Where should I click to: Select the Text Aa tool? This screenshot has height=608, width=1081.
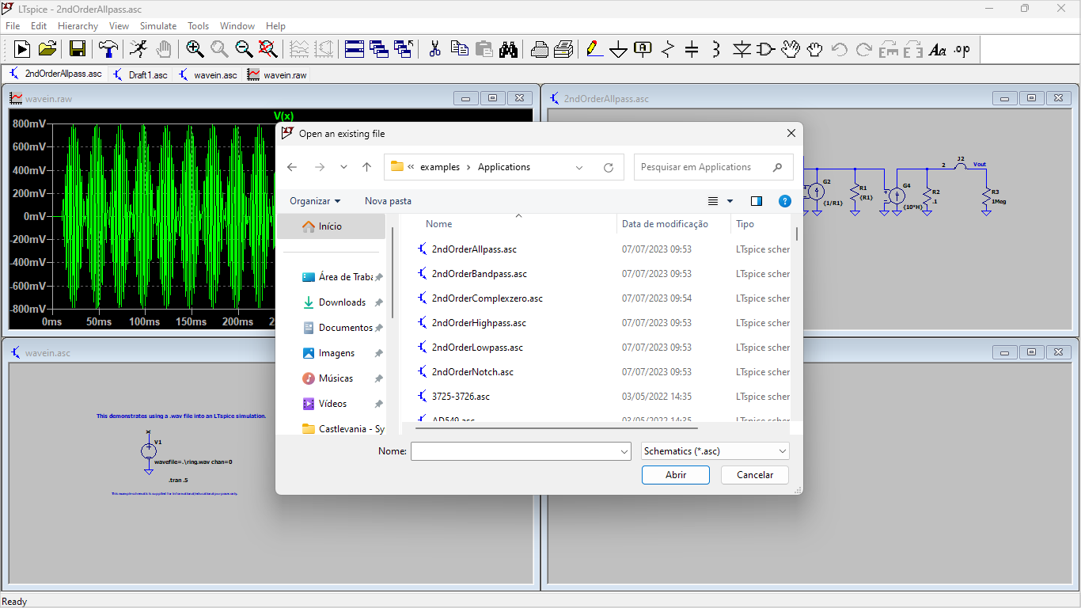click(x=938, y=49)
